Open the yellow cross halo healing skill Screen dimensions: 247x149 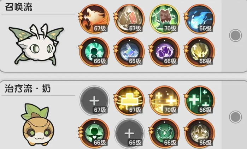(x=129, y=101)
